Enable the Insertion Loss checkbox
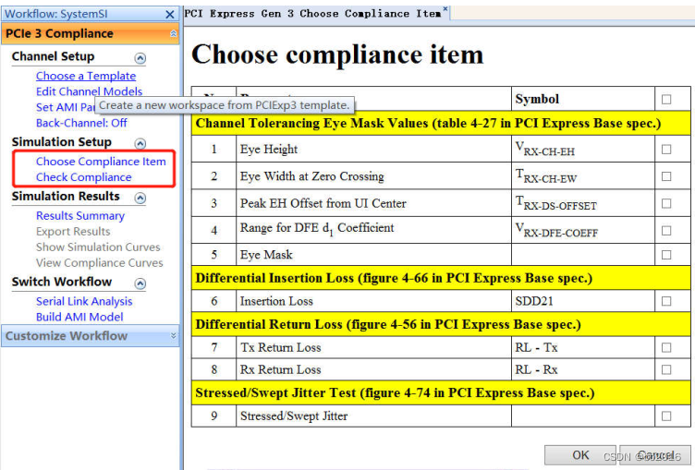 tap(666, 301)
